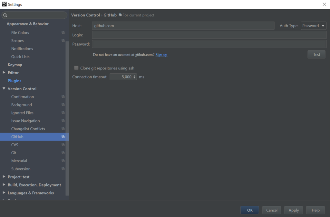Click the project-level icon beside Background
The height and width of the screenshot is (217, 330).
click(x=63, y=104)
